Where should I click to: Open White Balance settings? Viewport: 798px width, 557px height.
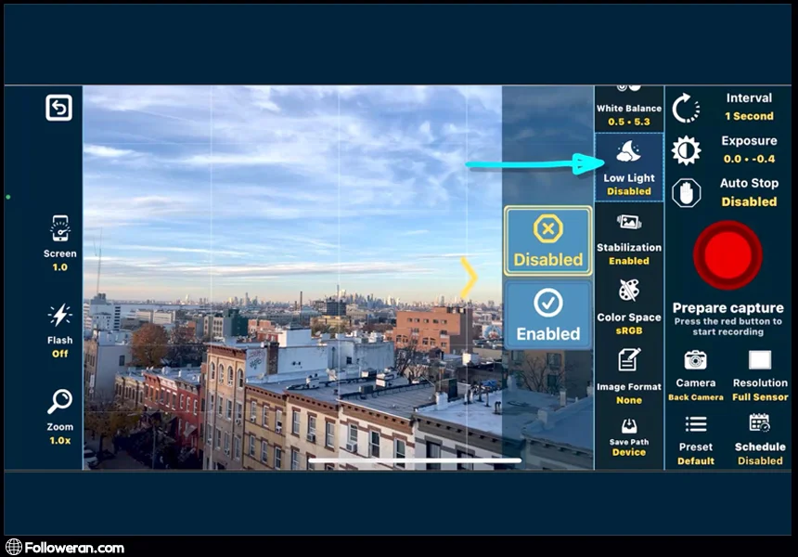point(629,110)
